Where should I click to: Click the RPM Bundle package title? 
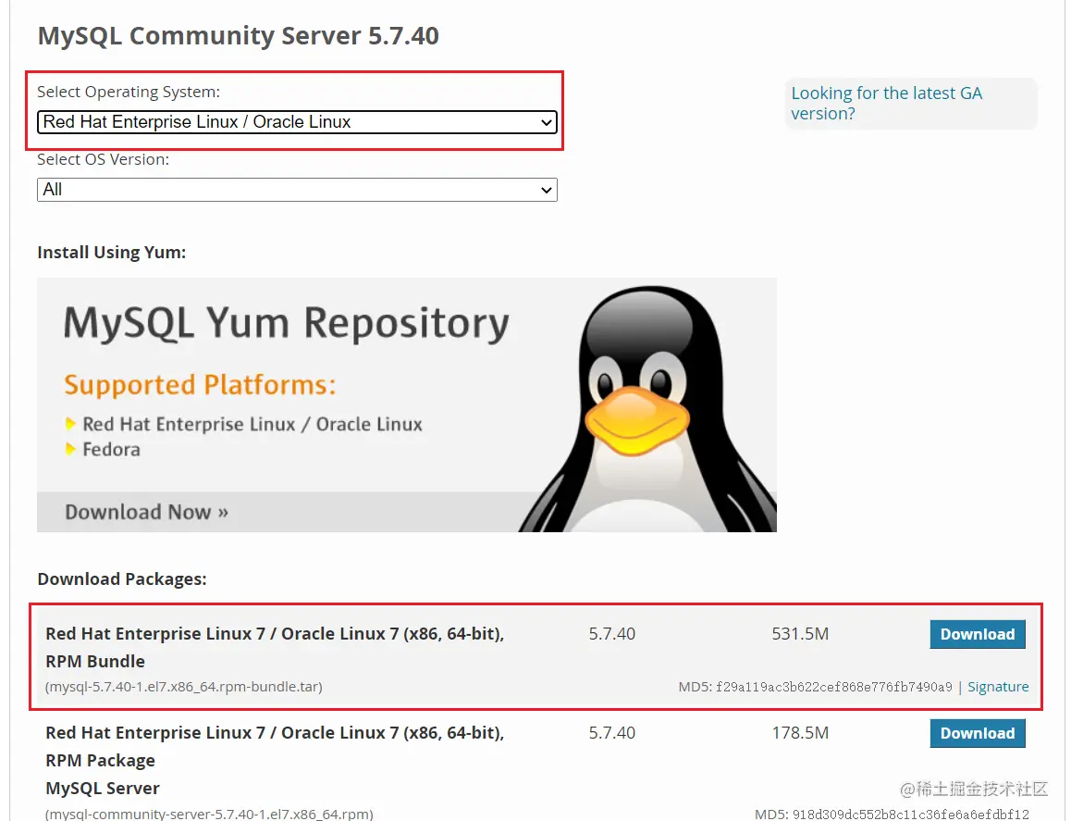click(275, 647)
